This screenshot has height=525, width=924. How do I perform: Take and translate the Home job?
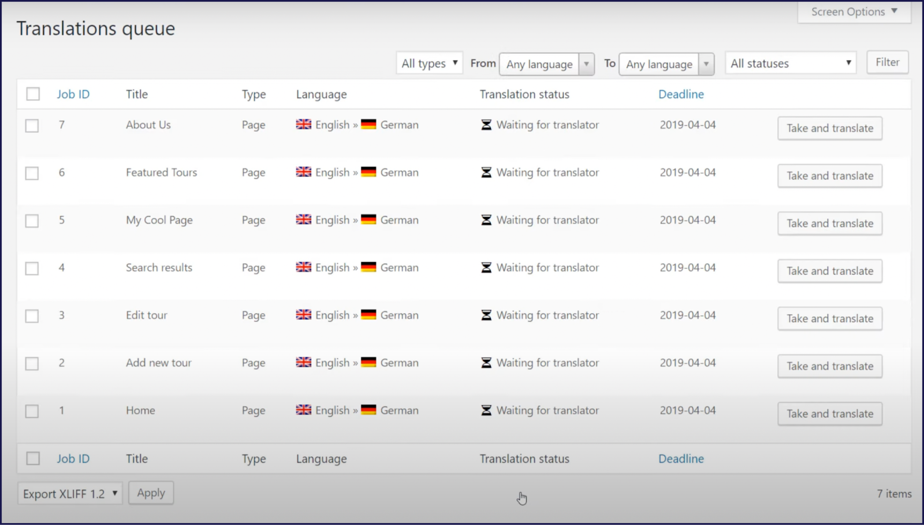coord(830,414)
